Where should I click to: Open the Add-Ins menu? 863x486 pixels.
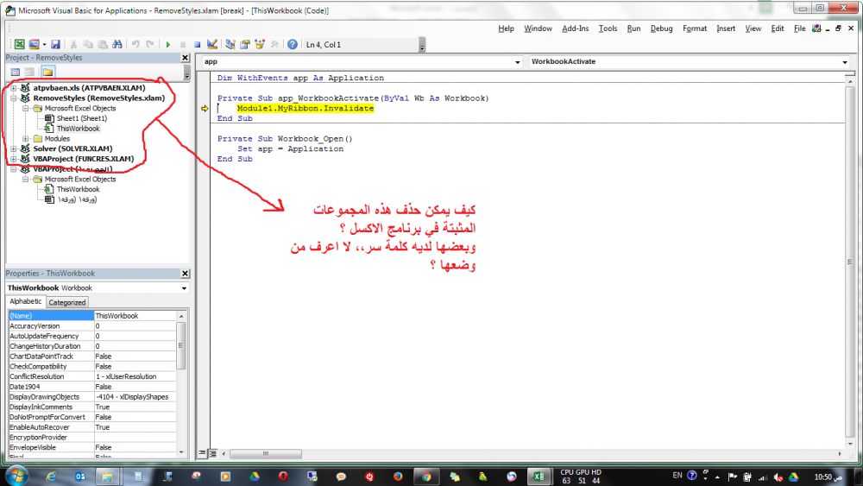575,28
